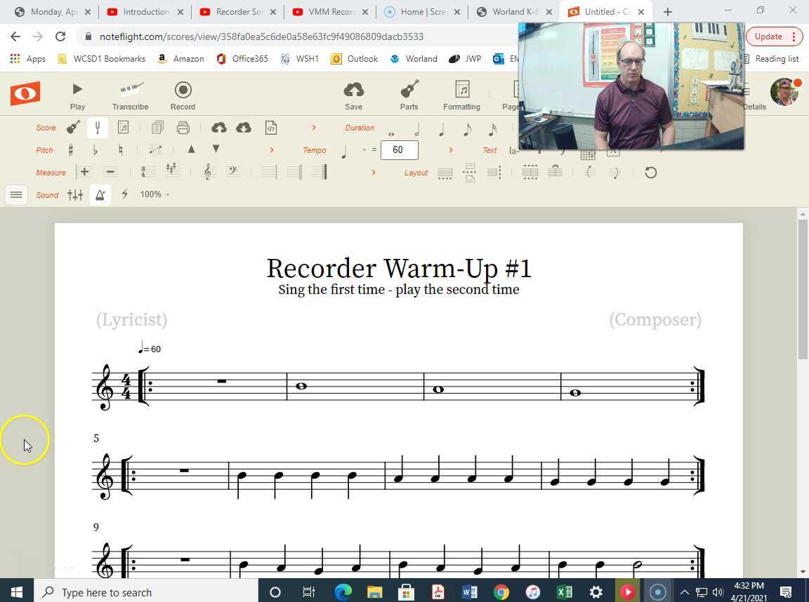Remove a measure with the minus icon
809x602 pixels.
pos(110,172)
